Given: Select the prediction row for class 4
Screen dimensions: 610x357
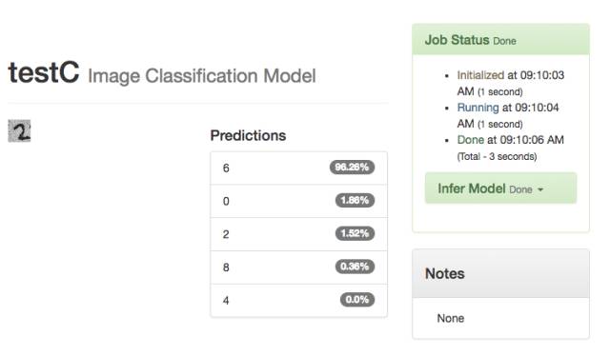Looking at the screenshot, I should tap(298, 300).
